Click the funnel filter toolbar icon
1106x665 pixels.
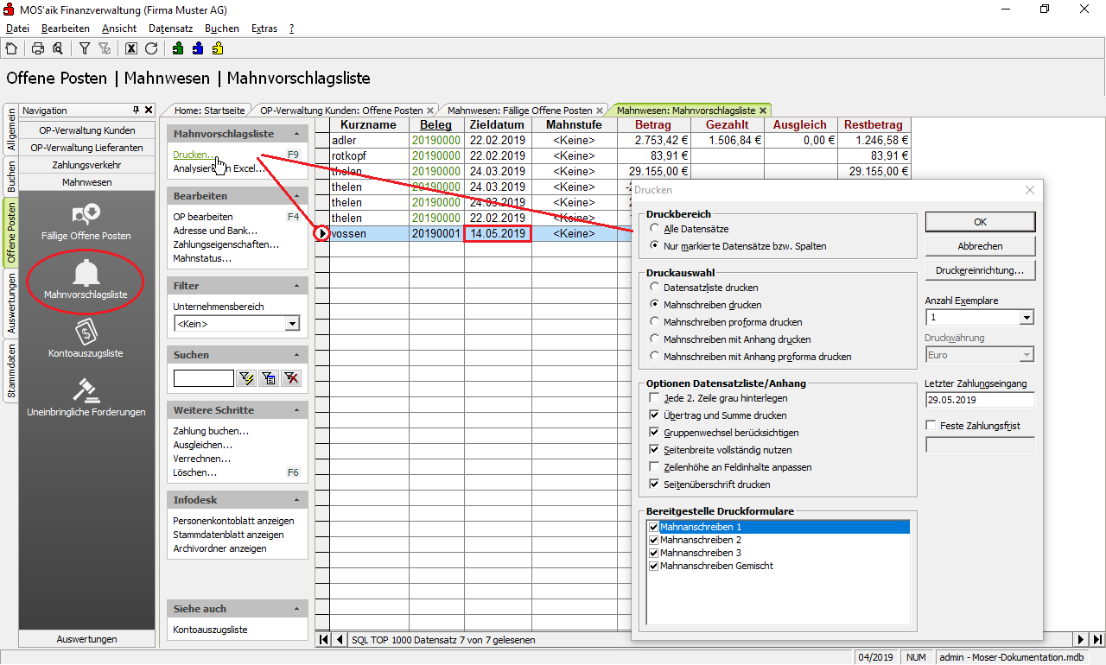(85, 48)
